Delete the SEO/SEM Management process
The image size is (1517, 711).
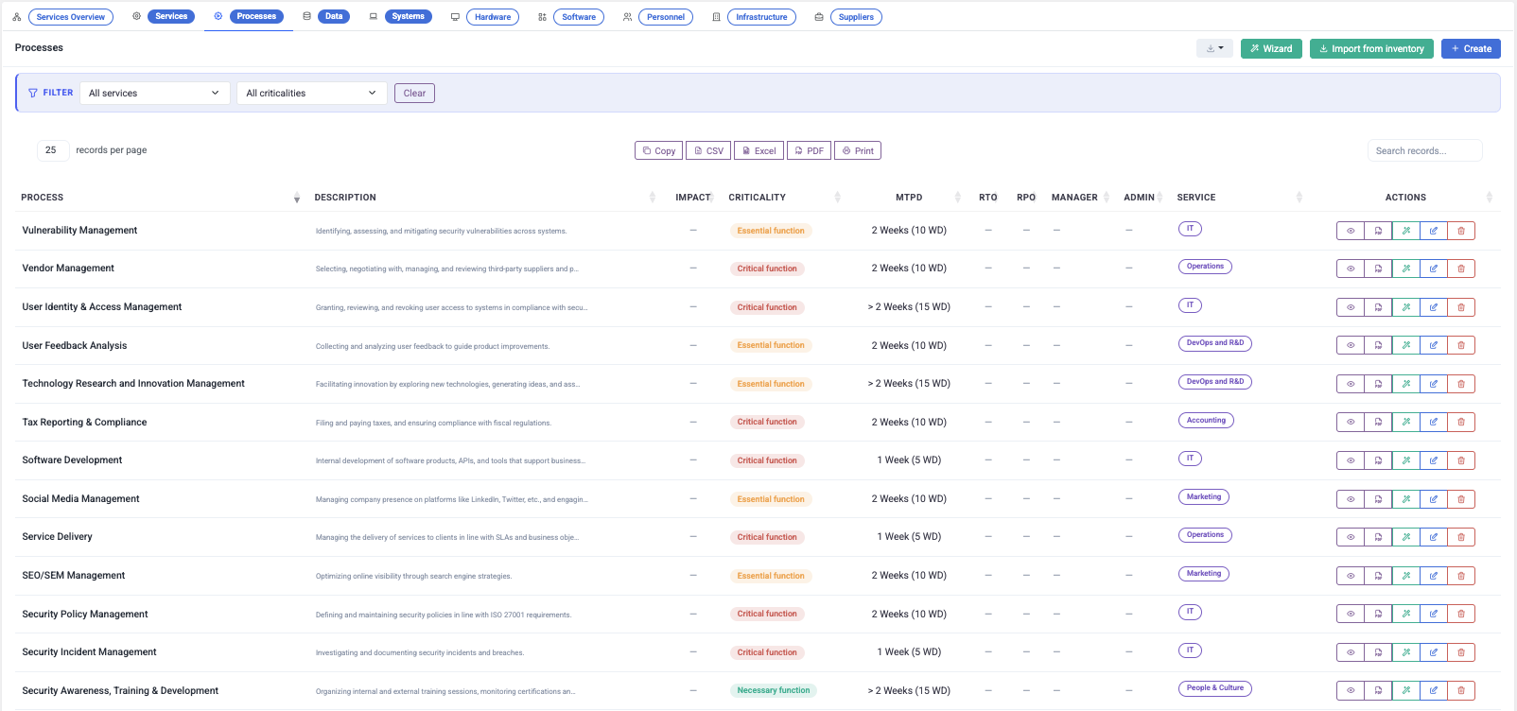point(1461,576)
